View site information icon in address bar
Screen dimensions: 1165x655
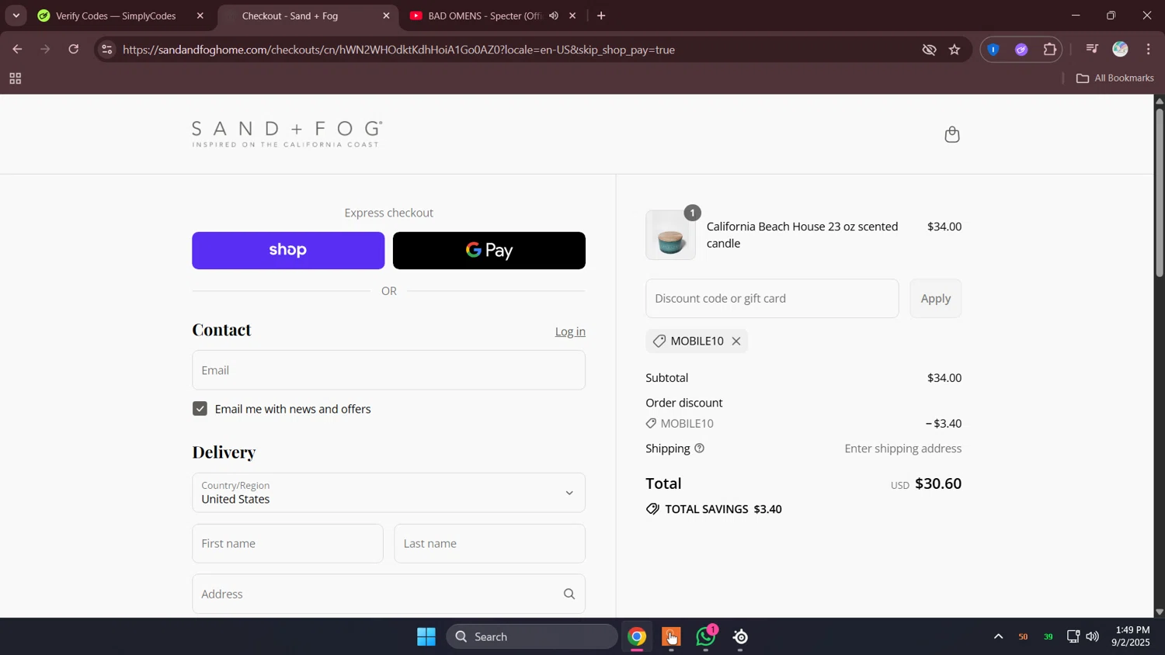click(107, 50)
